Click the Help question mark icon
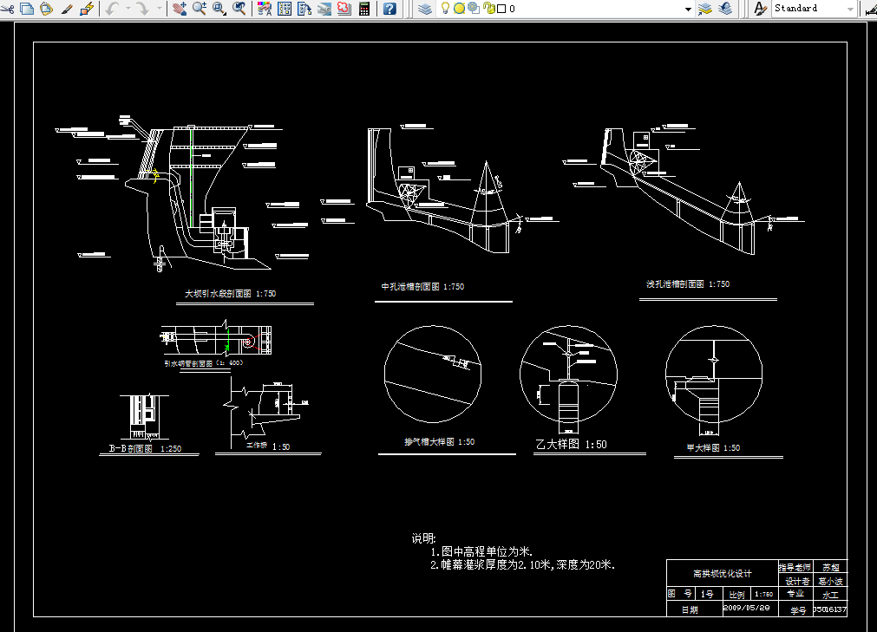Screen dimensions: 877x632 pos(389,9)
